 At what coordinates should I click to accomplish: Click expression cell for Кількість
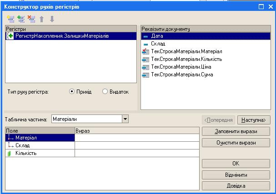tap(137, 153)
